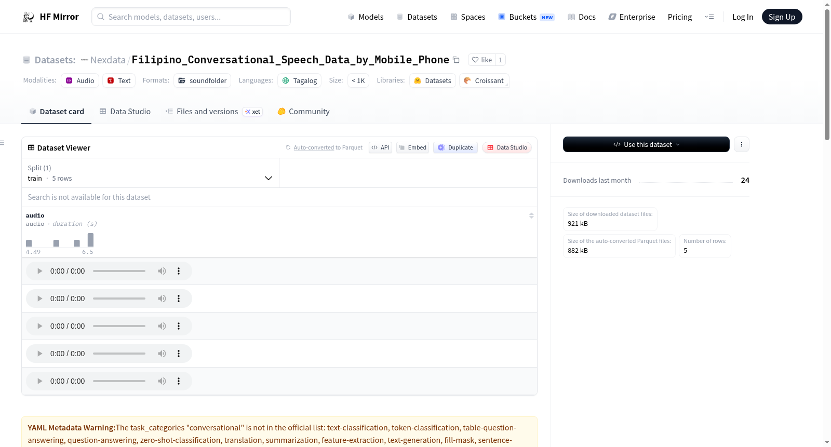Click the Duplicate button

coord(455,147)
